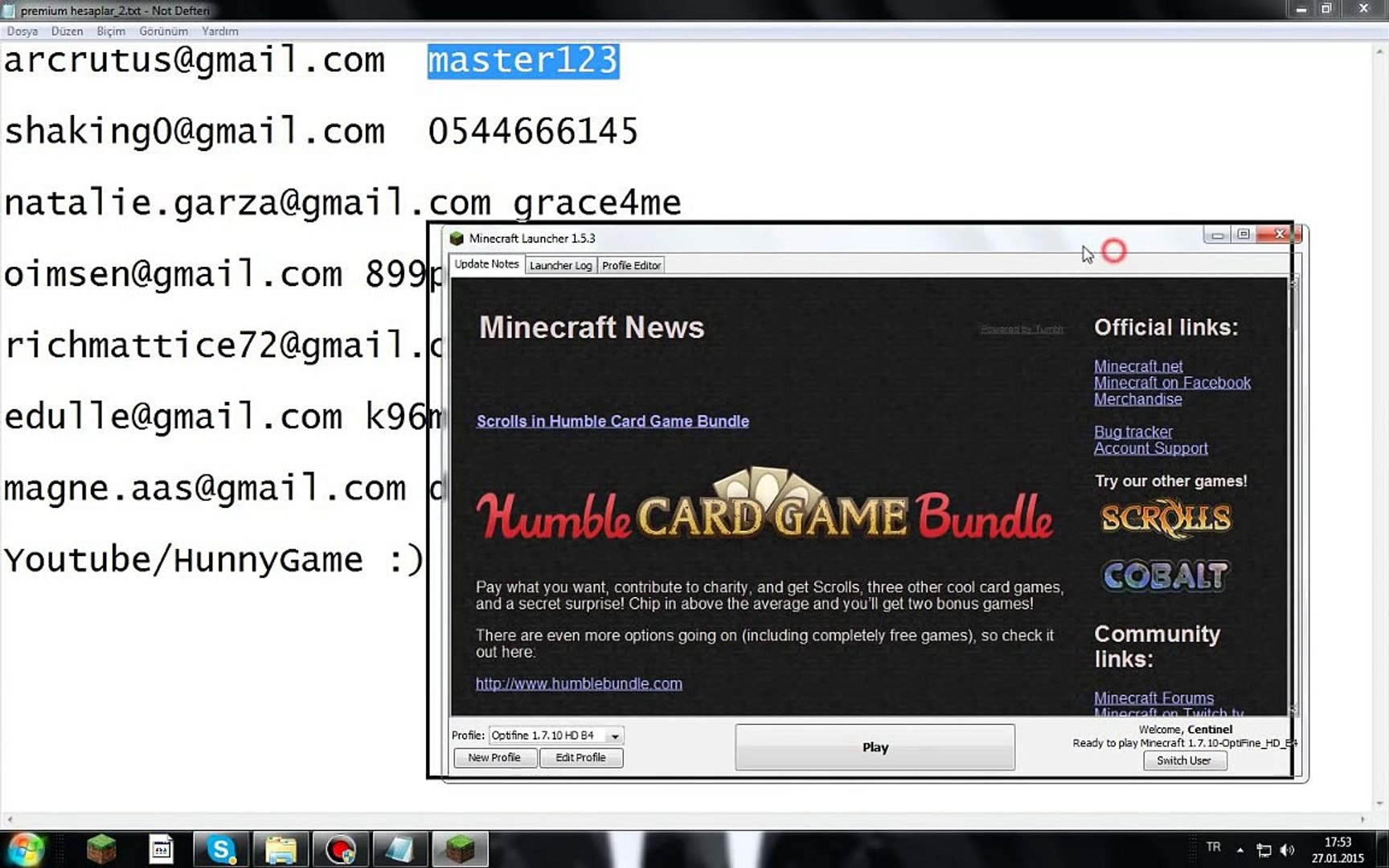
Task: Click the Youtube/HunnyGame line in Notepad
Action: pos(213,559)
